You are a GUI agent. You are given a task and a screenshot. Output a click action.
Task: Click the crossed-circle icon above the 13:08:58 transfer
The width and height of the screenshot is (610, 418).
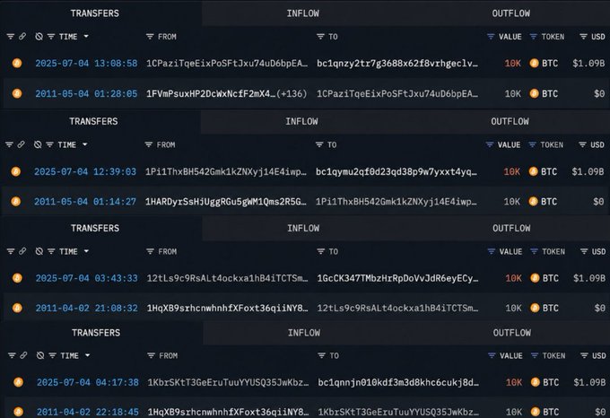pos(39,37)
